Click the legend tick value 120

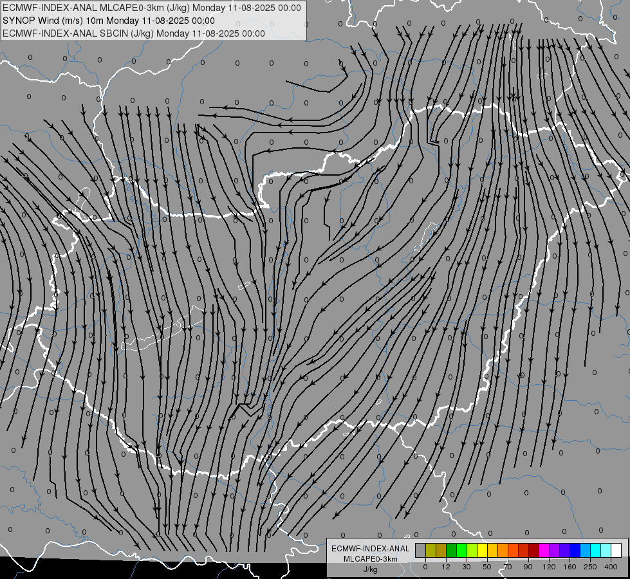[x=549, y=567]
